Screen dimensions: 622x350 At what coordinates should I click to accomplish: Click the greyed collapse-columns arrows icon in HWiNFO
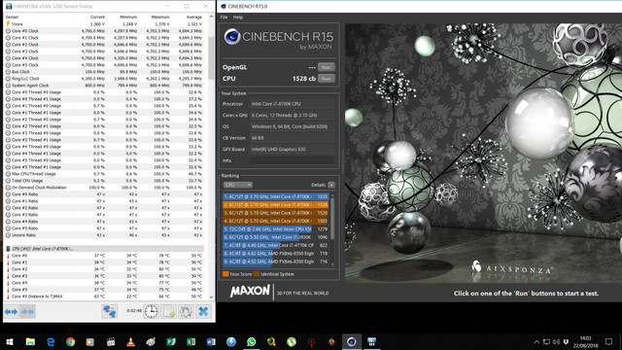[27, 311]
